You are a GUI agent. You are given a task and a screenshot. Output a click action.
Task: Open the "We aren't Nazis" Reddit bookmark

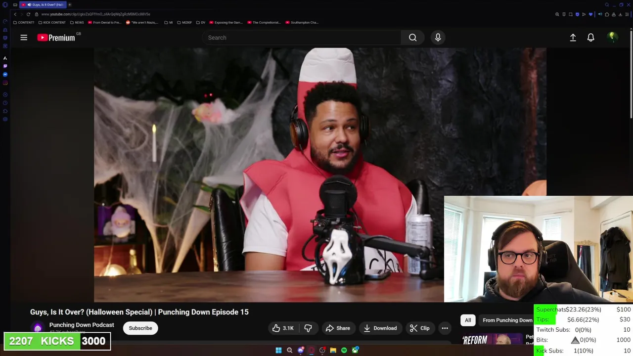[142, 22]
